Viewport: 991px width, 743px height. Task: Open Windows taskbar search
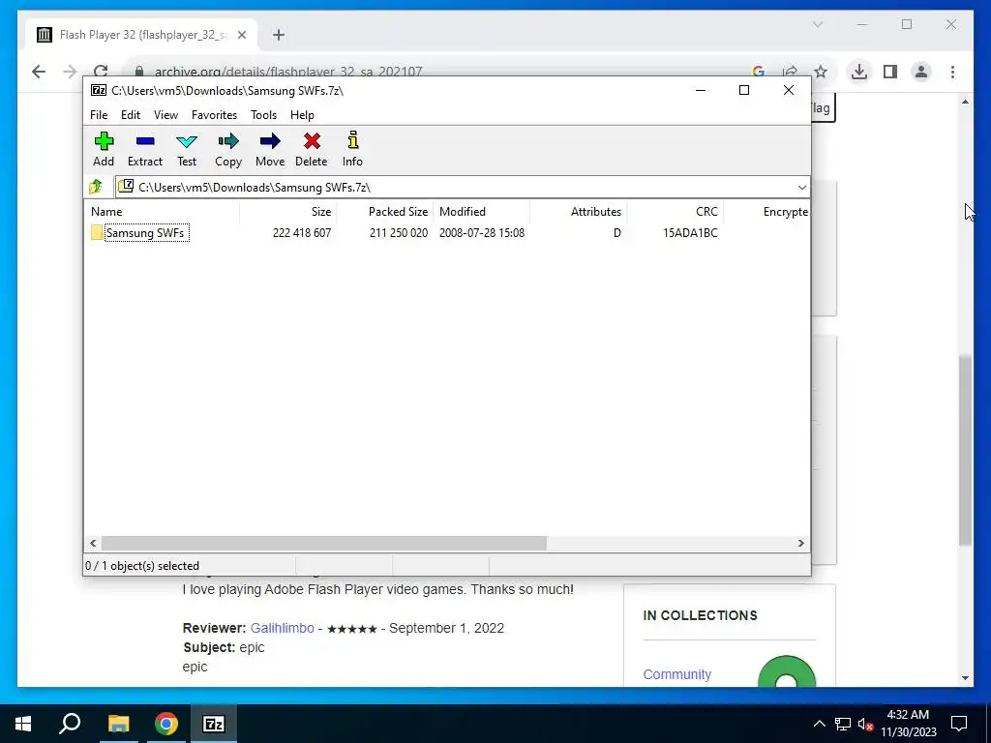70,724
